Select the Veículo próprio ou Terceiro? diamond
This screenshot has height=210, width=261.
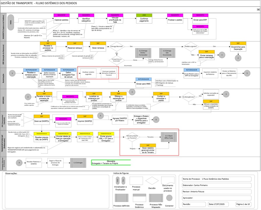coord(132,137)
